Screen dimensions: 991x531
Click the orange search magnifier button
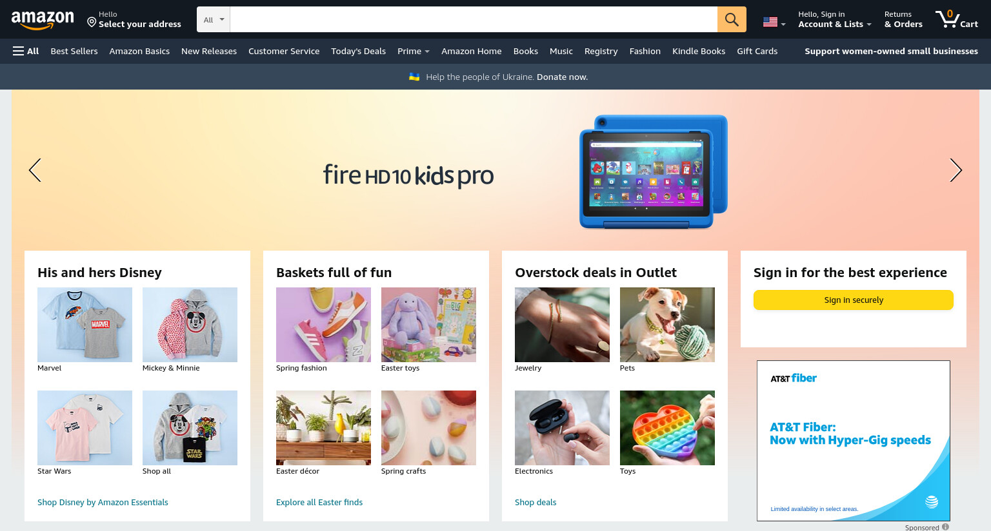pos(732,19)
